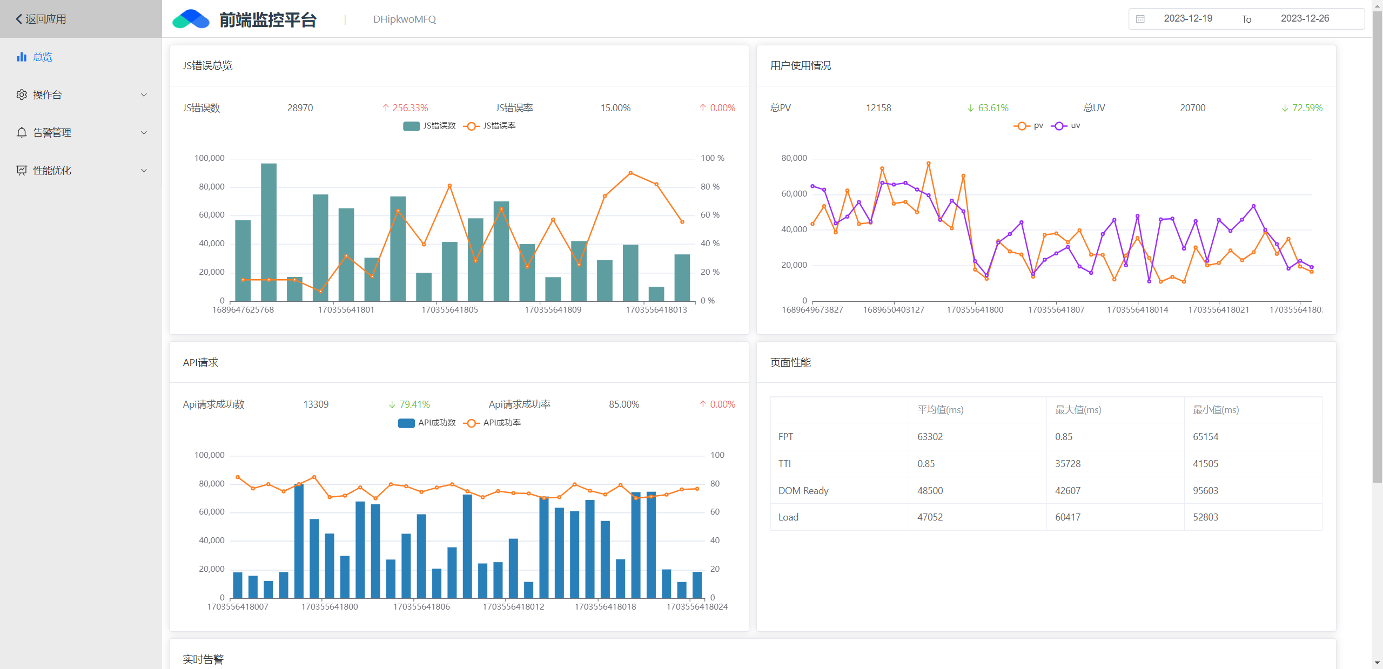Click DOM Ready minimum value 95603
This screenshot has width=1383, height=669.
tap(1206, 491)
